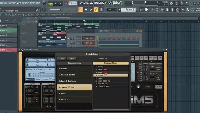The width and height of the screenshot is (200, 113).
Task: Open the Line snap dropdown
Action: (x=112, y=10)
